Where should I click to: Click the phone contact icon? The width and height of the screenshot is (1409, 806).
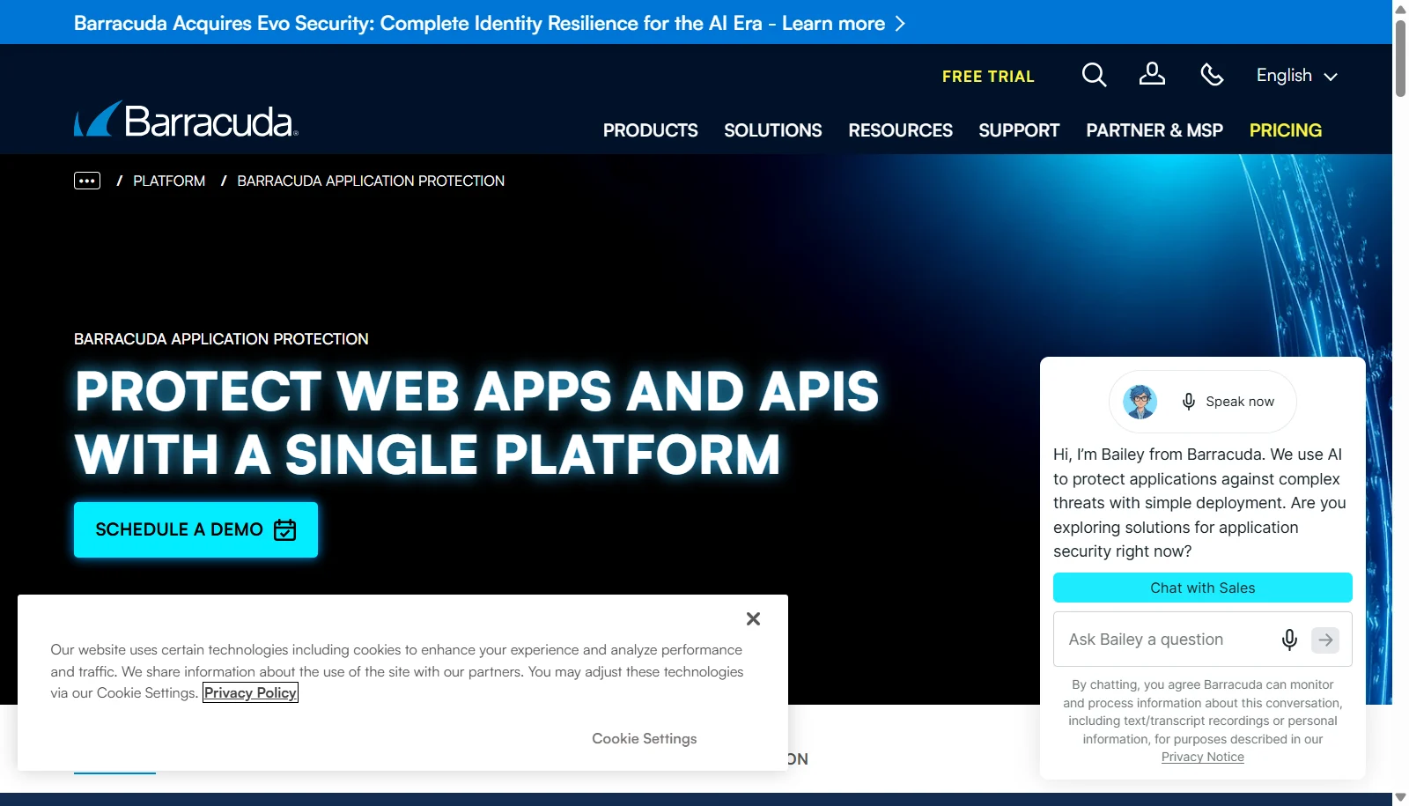point(1213,75)
